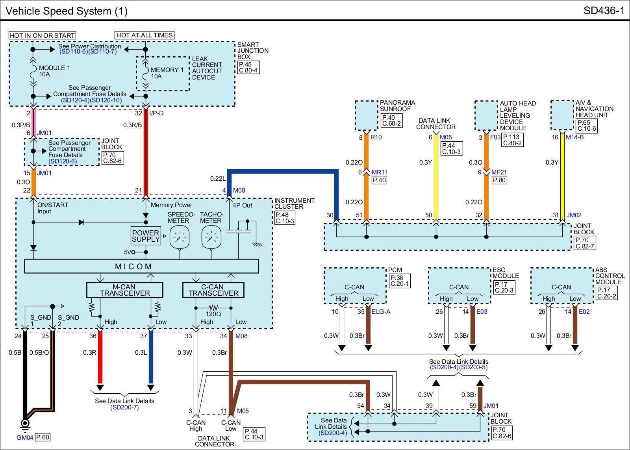Click the HOT AT ALL TIMES label
Image resolution: width=630 pixels, height=450 pixels.
145,35
